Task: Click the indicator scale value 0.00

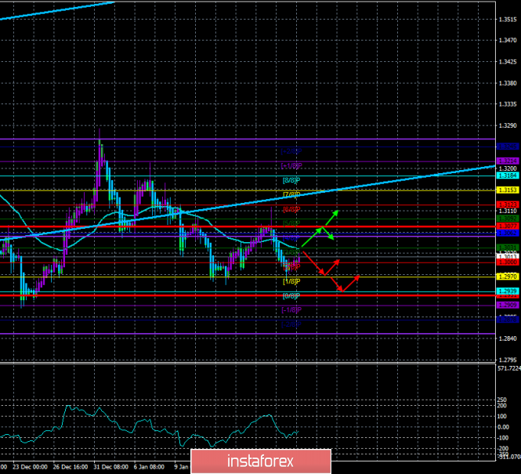Action: click(504, 427)
